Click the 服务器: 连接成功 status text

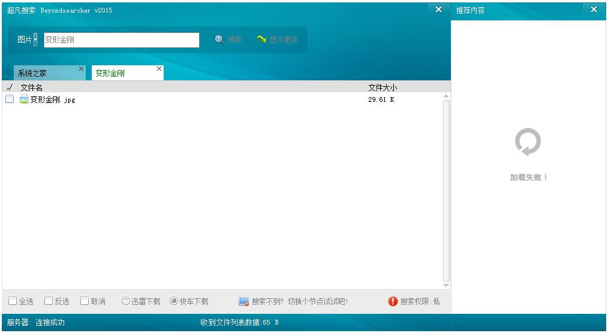[35, 322]
